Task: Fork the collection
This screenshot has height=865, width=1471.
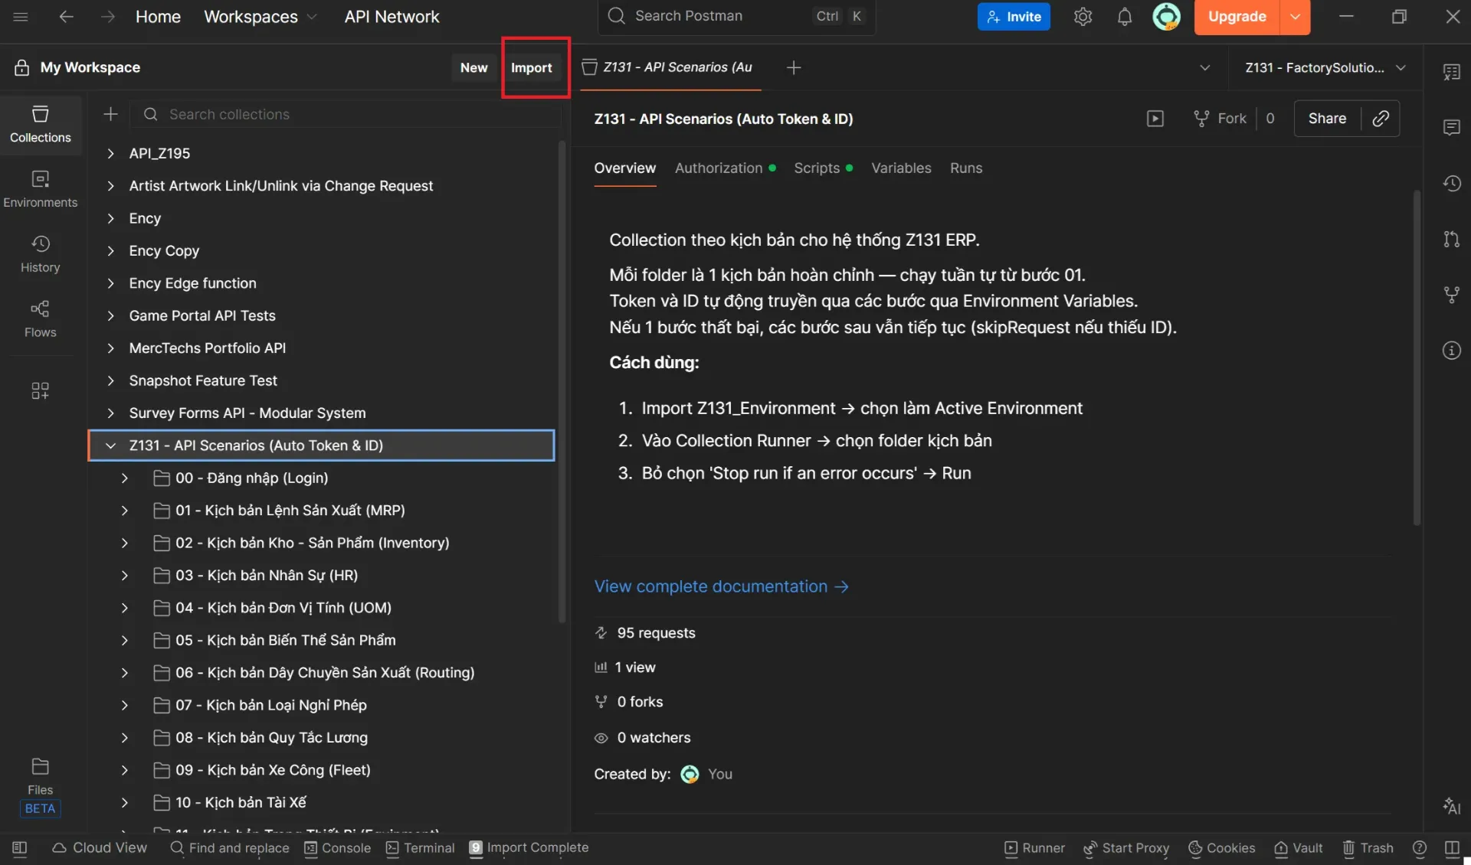Action: [x=1220, y=119]
